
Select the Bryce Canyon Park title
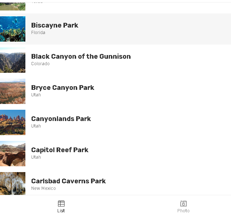[x=63, y=88]
